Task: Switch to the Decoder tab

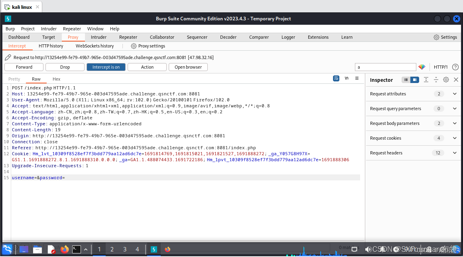Action: pos(228,37)
